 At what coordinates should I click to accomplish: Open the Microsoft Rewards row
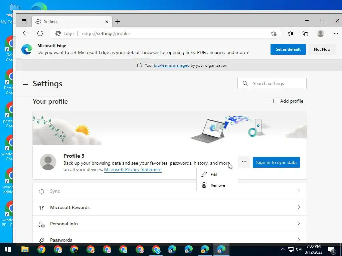pos(169,207)
